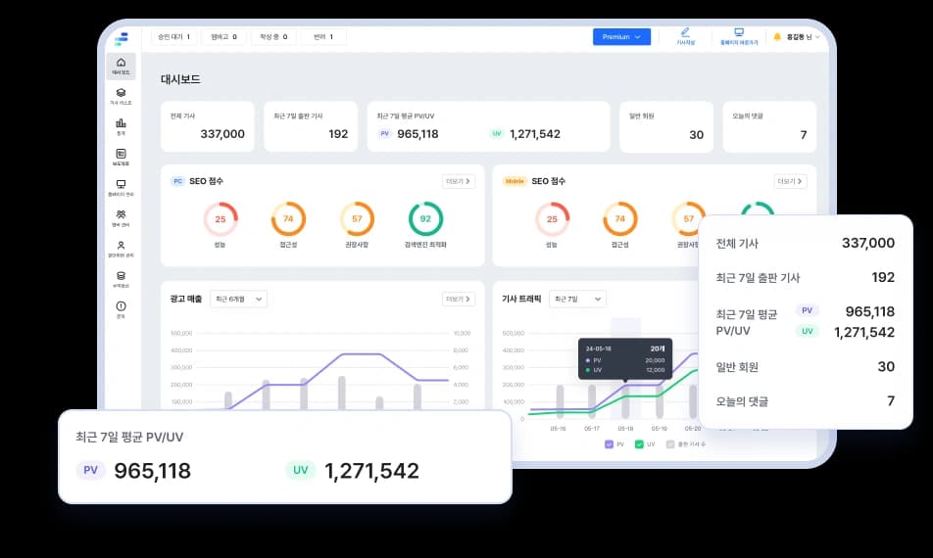
Task: Click the monitor icon in left sidebar
Action: click(x=121, y=186)
